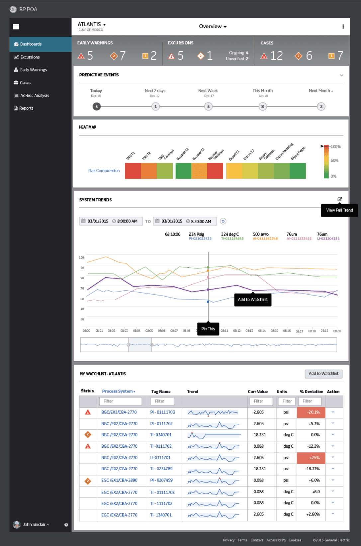Open the start date calendar icon
The height and width of the screenshot is (546, 361).
pyautogui.click(x=83, y=221)
